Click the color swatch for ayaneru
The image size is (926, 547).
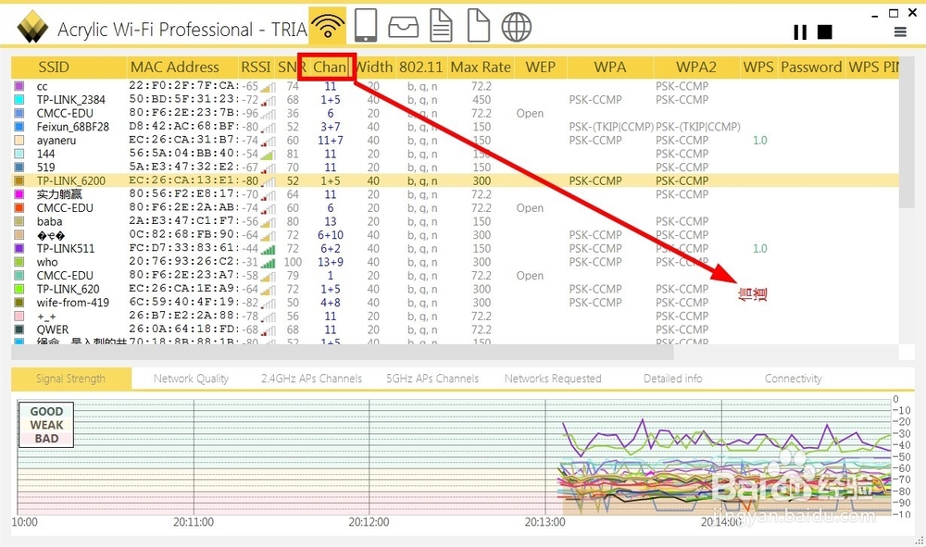19,141
